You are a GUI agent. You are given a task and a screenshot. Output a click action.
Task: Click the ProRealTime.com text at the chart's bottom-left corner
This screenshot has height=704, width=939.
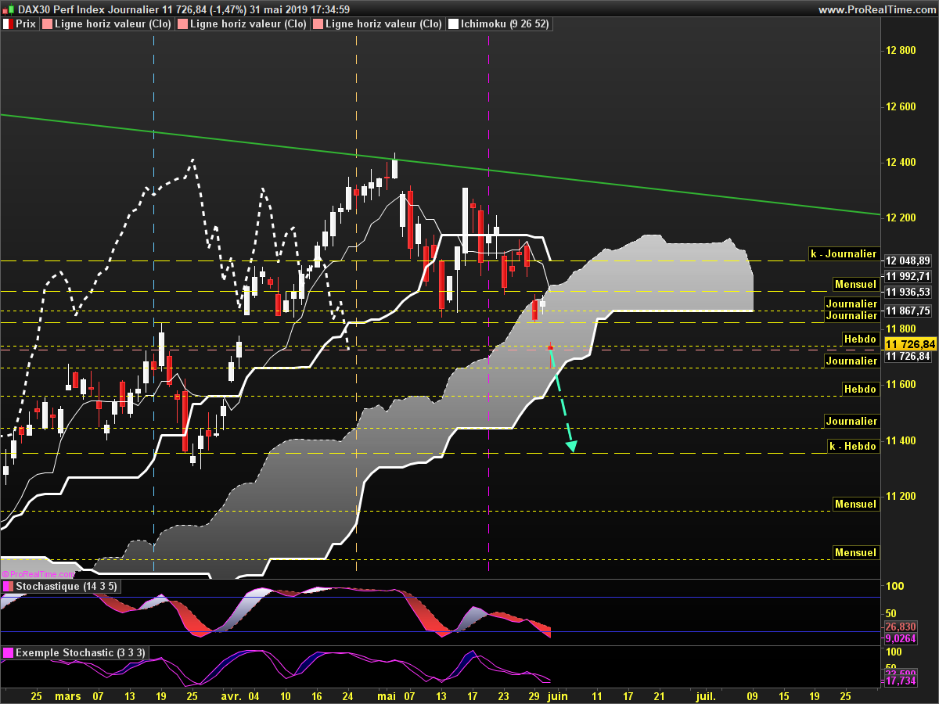pyautogui.click(x=40, y=573)
